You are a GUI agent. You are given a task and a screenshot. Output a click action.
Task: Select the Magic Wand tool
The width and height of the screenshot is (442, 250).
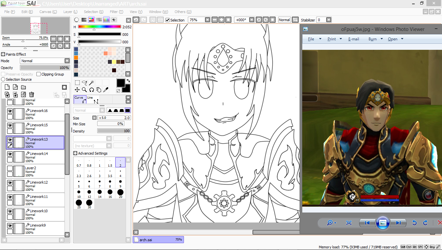pyautogui.click(x=92, y=83)
